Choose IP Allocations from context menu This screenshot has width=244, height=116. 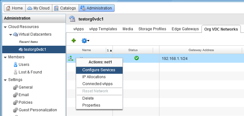(99, 77)
